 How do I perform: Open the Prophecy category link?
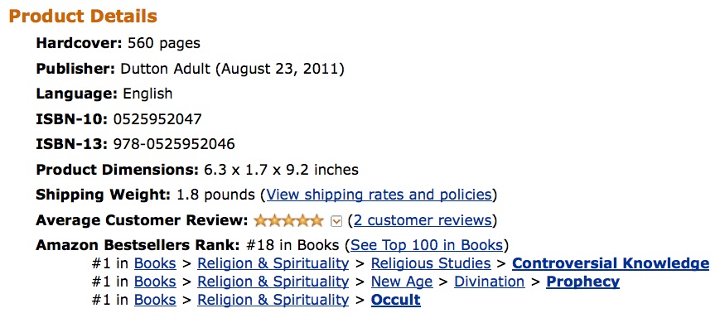(582, 282)
